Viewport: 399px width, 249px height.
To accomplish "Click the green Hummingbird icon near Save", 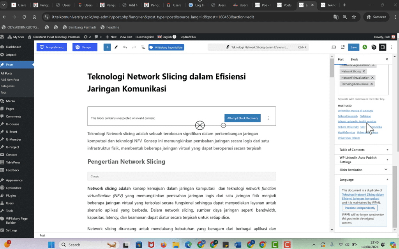I will (x=364, y=47).
